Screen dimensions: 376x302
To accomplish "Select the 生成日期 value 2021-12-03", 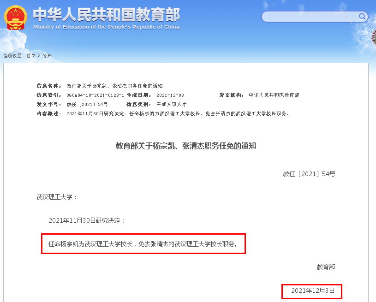I will coord(170,95).
